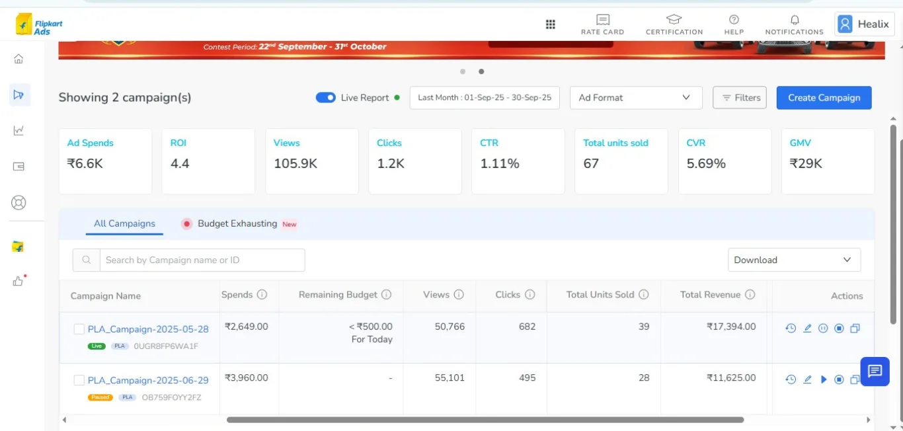Focus the Search by Campaign name field

(x=202, y=260)
